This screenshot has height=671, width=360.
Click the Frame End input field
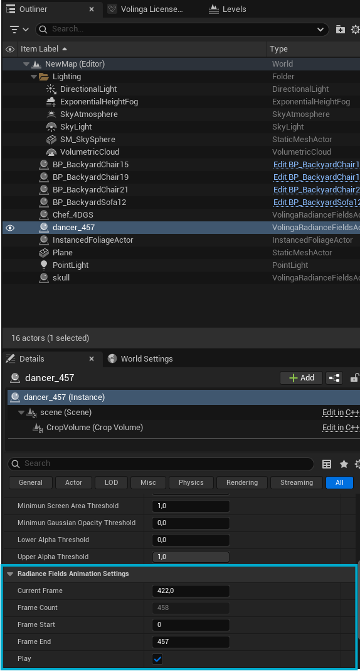click(x=191, y=641)
